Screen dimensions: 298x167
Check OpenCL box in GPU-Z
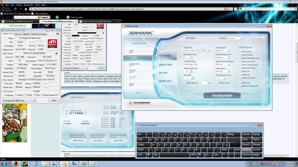(x=16, y=95)
